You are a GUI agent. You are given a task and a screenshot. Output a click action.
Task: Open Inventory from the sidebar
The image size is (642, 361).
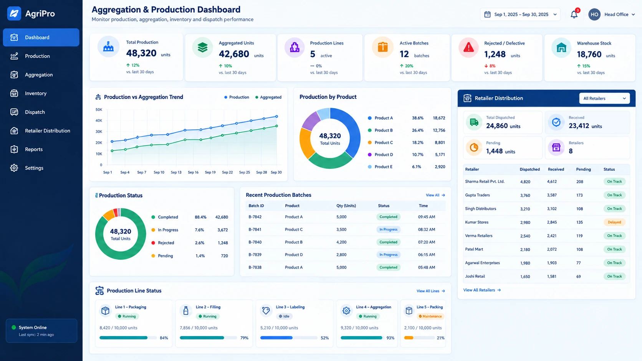(41, 93)
